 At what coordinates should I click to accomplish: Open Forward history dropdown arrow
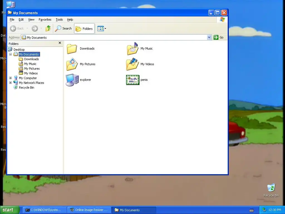tap(41, 28)
